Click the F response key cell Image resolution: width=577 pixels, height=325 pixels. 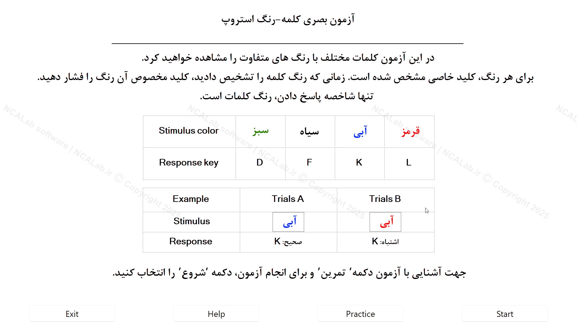tap(310, 162)
